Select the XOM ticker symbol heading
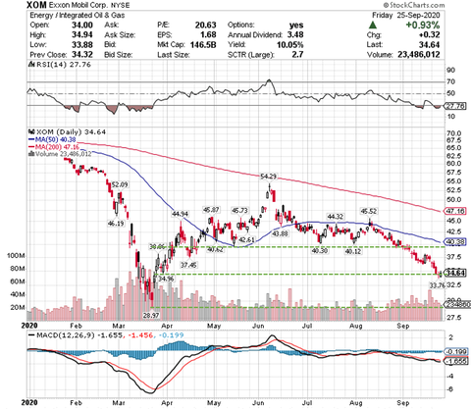471x409 pixels. click(36, 5)
